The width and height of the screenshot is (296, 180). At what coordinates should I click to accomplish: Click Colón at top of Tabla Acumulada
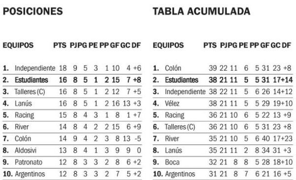[173, 68]
